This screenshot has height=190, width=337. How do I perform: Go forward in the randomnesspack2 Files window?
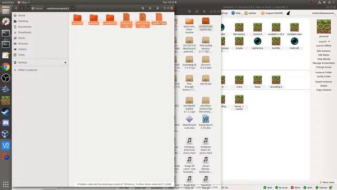(x=22, y=8)
